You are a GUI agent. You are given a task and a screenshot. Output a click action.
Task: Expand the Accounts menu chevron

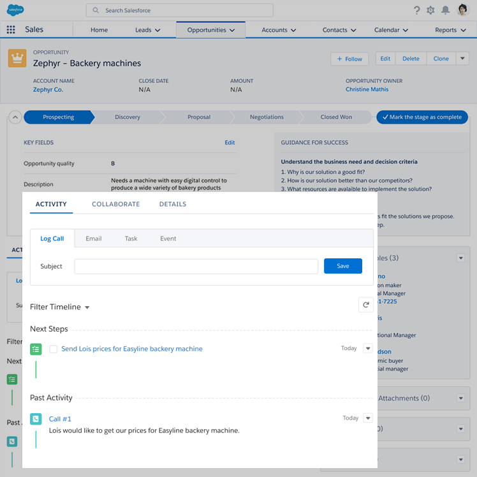tap(293, 30)
